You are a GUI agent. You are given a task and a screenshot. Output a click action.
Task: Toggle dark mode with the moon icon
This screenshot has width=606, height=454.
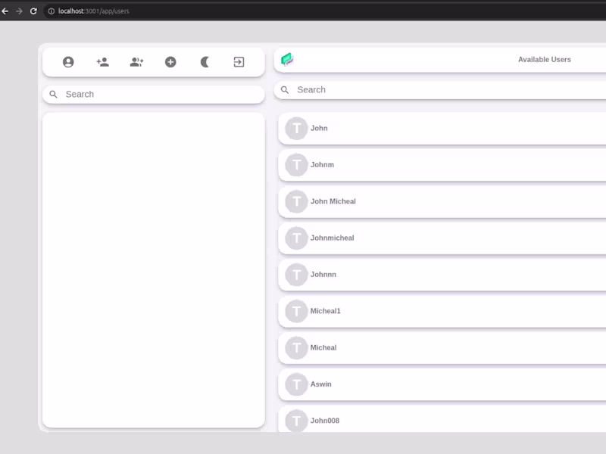click(x=205, y=62)
